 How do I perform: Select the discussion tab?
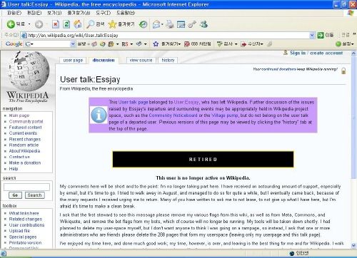tap(104, 61)
